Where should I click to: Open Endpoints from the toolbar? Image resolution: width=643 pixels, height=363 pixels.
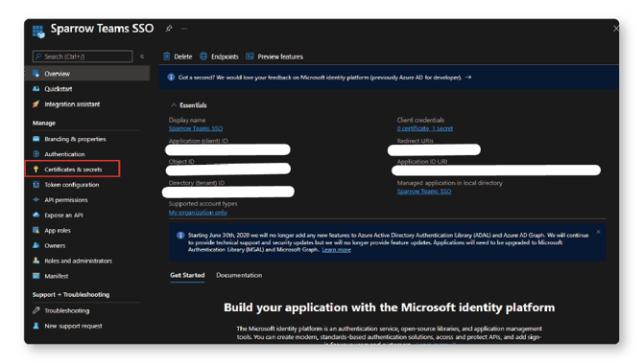pyautogui.click(x=219, y=57)
